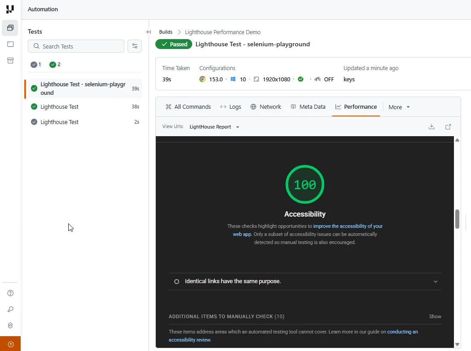The width and height of the screenshot is (471, 351).
Task: Click the orange upgrade arrow icon
Action: pyautogui.click(x=10, y=344)
